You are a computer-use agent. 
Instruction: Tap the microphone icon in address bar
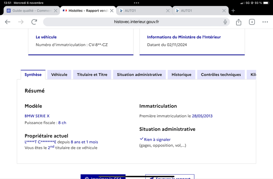tap(225, 22)
